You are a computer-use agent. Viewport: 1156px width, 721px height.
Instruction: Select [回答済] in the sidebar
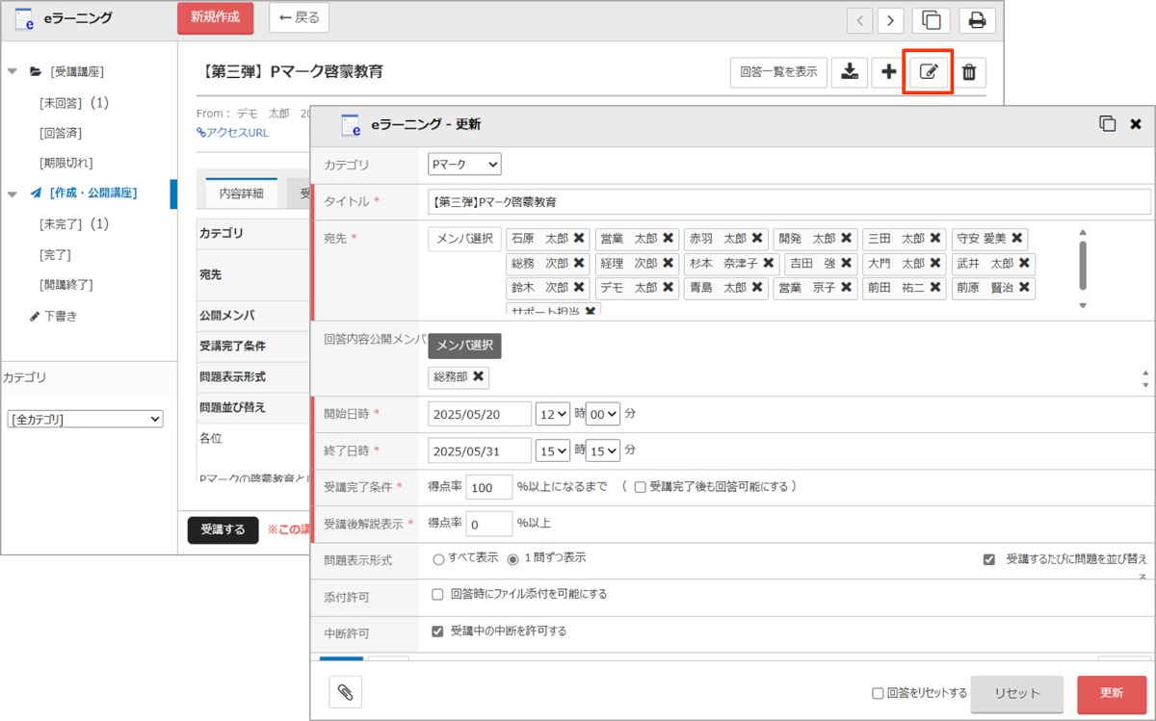(x=60, y=133)
